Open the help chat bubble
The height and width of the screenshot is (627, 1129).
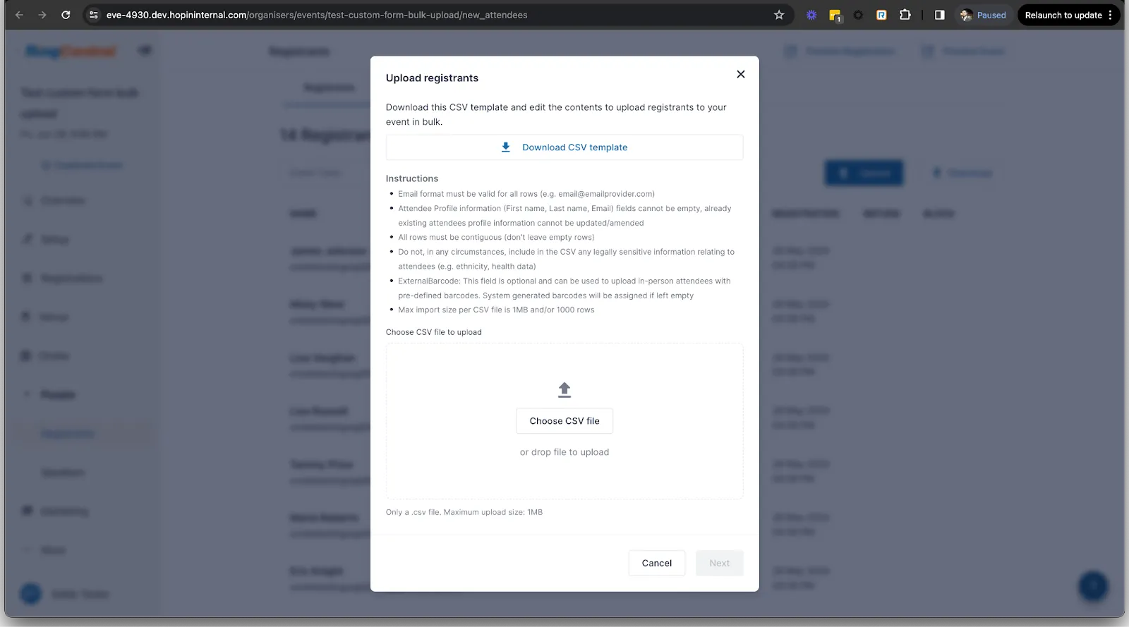pos(1092,585)
